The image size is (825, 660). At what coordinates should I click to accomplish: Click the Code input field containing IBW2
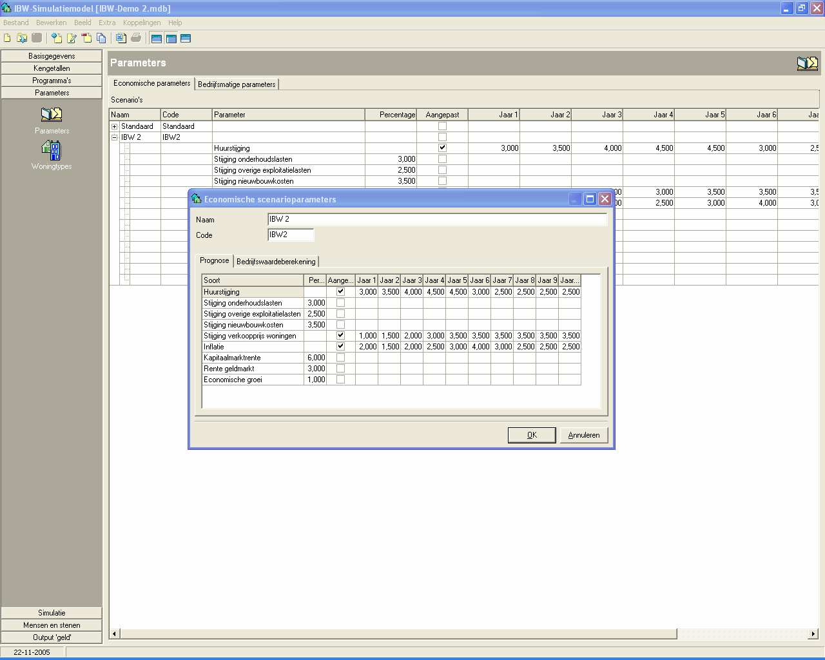[x=291, y=235]
